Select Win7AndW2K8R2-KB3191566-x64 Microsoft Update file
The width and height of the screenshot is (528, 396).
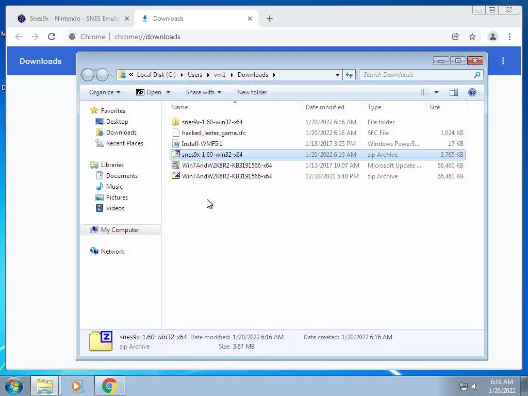[x=318, y=166]
